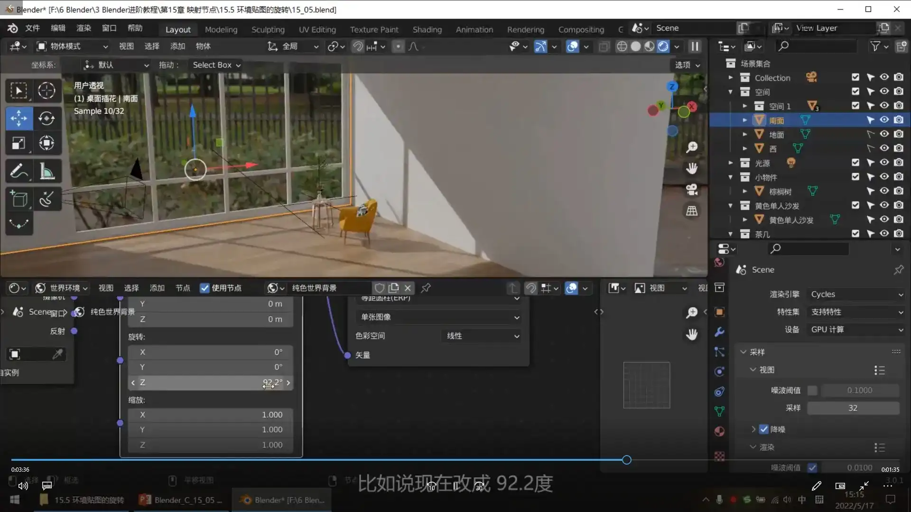The image size is (911, 512).
Task: Click the 采样 value field showing 32
Action: click(853, 408)
